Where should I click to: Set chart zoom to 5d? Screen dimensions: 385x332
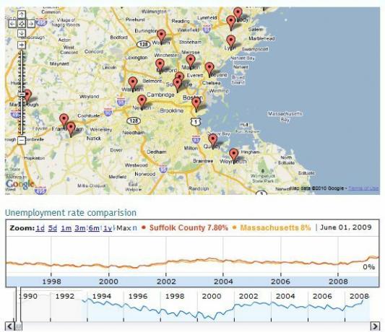pos(53,228)
